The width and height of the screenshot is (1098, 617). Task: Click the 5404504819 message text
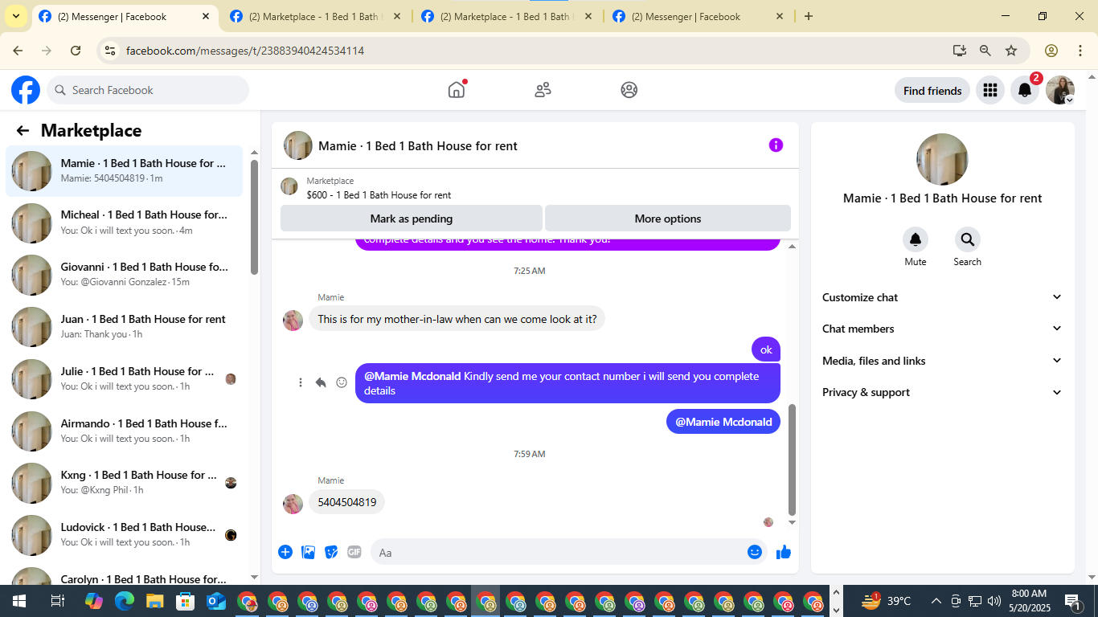click(347, 502)
